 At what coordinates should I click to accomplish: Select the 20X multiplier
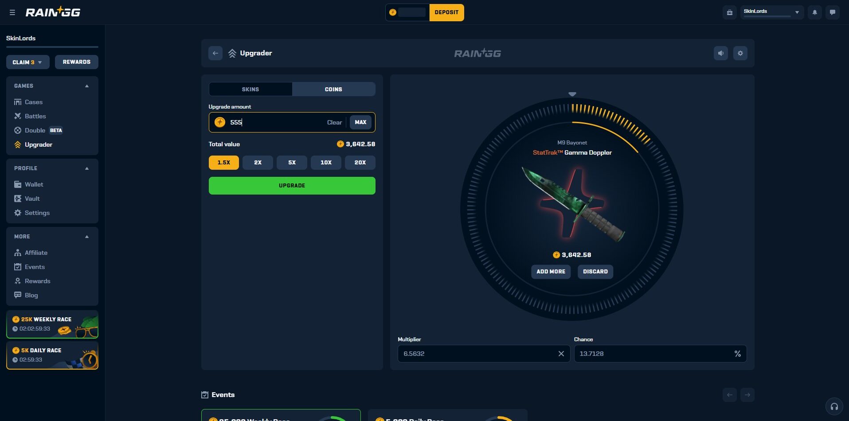360,163
